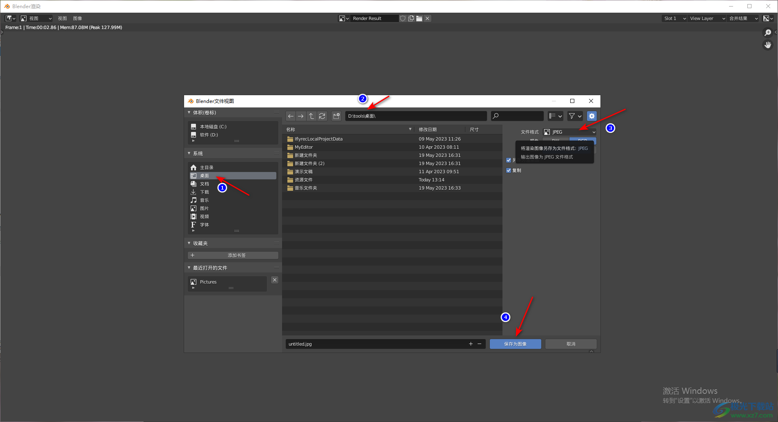Increment filename number with plus
The image size is (778, 422).
(471, 344)
